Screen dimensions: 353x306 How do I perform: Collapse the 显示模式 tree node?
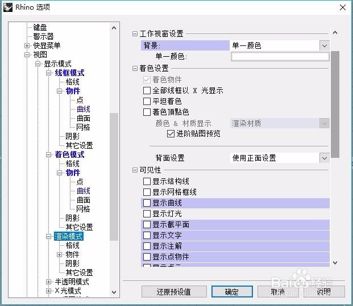(38, 64)
